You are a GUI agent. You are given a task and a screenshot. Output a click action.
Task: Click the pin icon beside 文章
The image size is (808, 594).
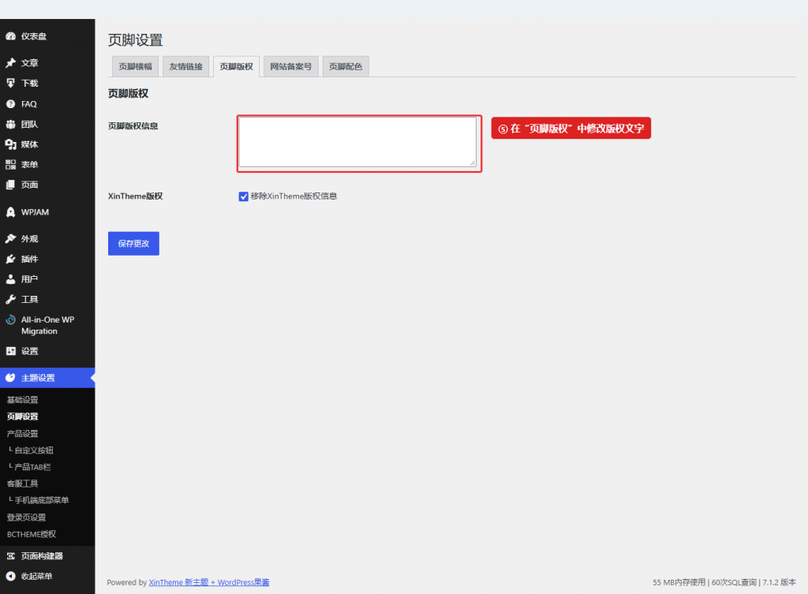click(x=10, y=63)
